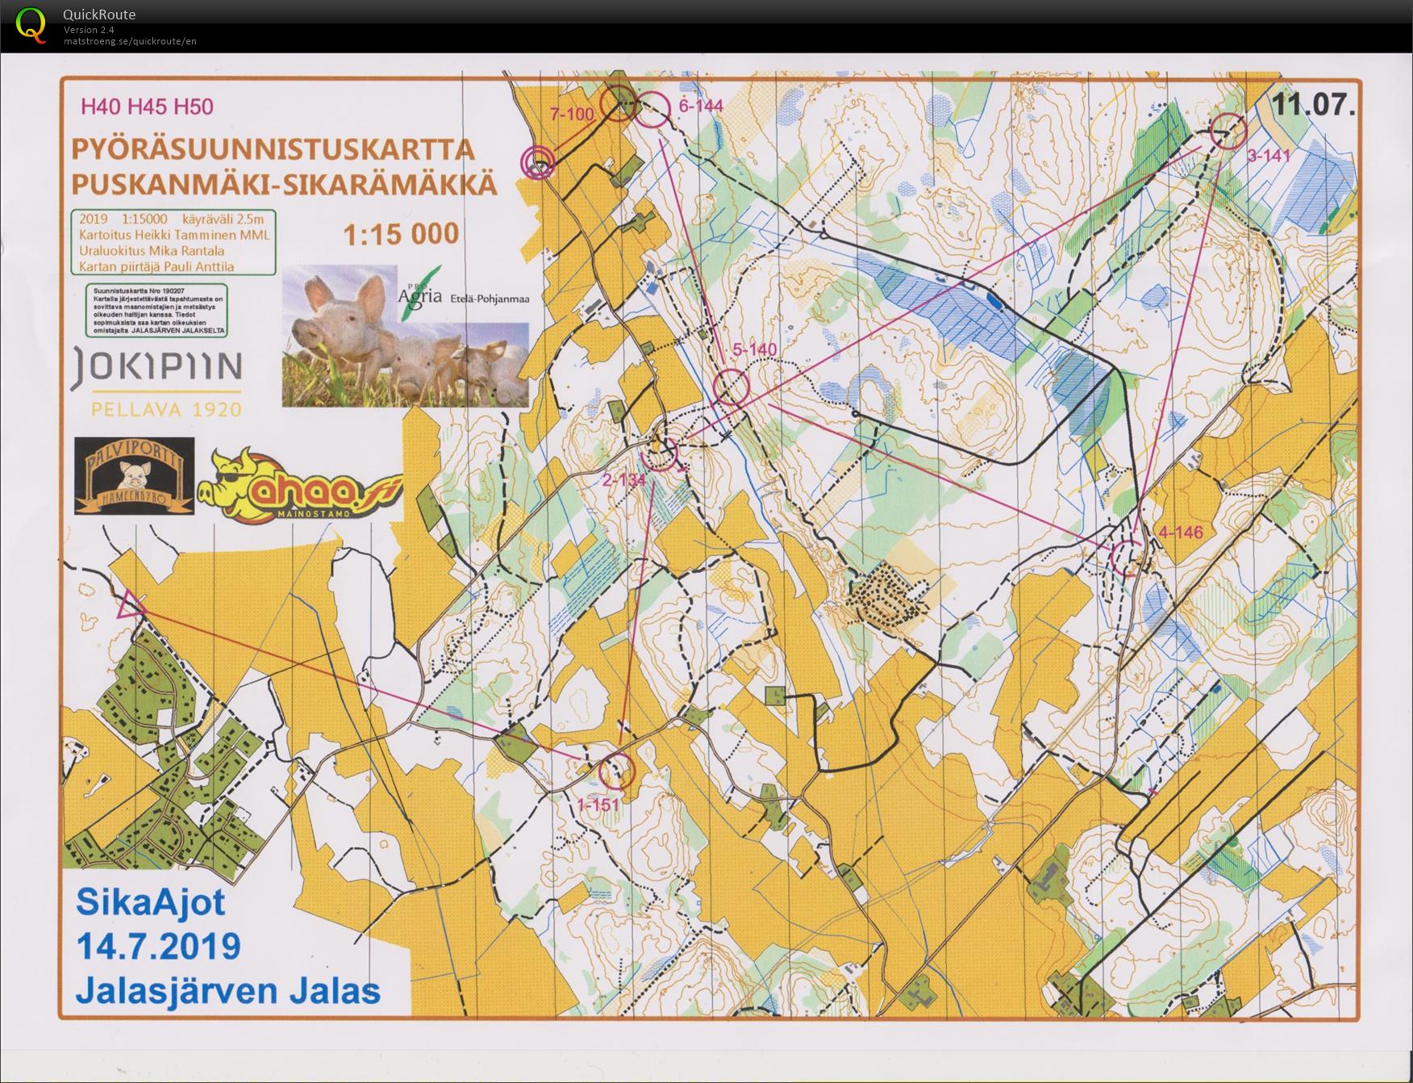Click the Kartan piirtäjä Pauli Anttila line
This screenshot has width=1413, height=1083.
coord(156,266)
